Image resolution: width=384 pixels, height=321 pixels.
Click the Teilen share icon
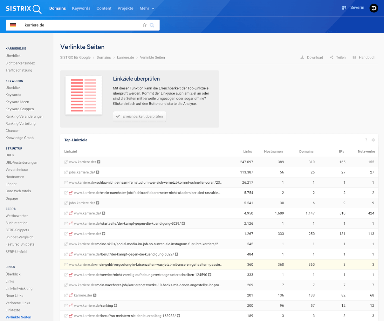pos(332,57)
